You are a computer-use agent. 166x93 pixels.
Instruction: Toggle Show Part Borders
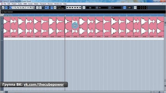[52, 7]
